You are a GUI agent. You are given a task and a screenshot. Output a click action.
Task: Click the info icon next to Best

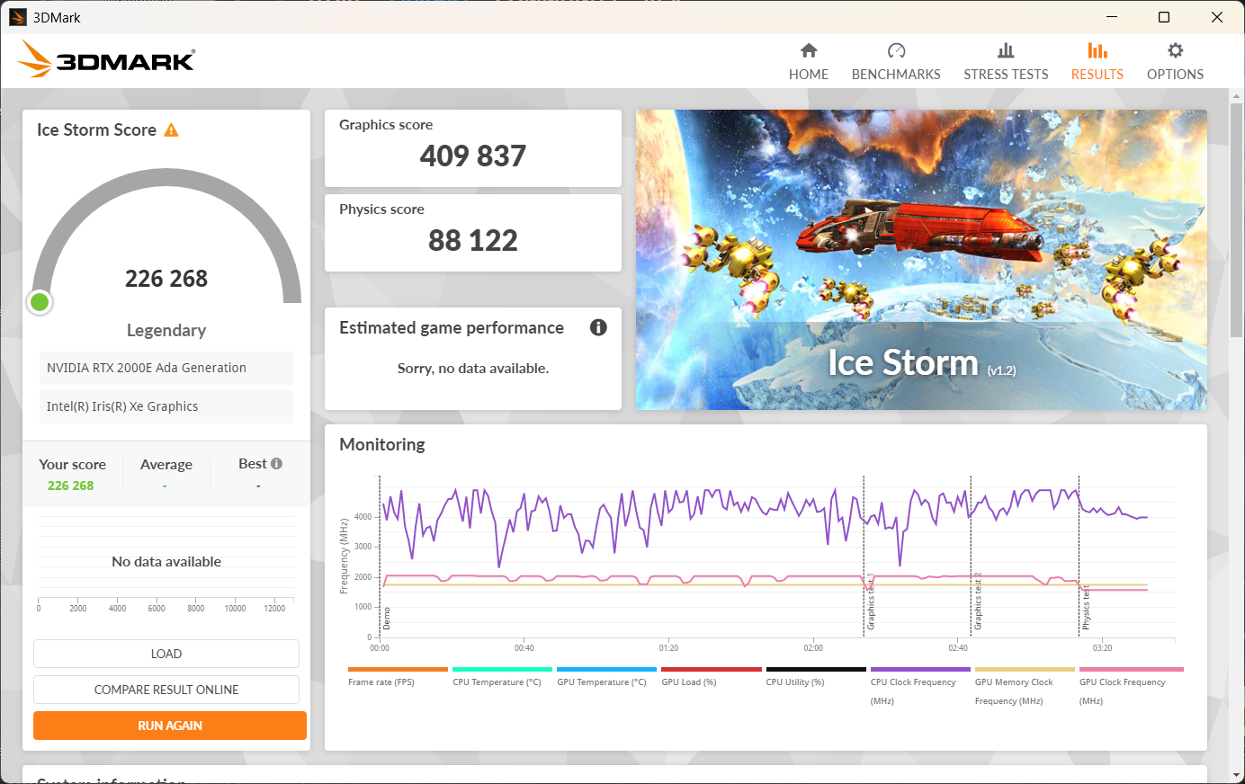click(x=276, y=464)
